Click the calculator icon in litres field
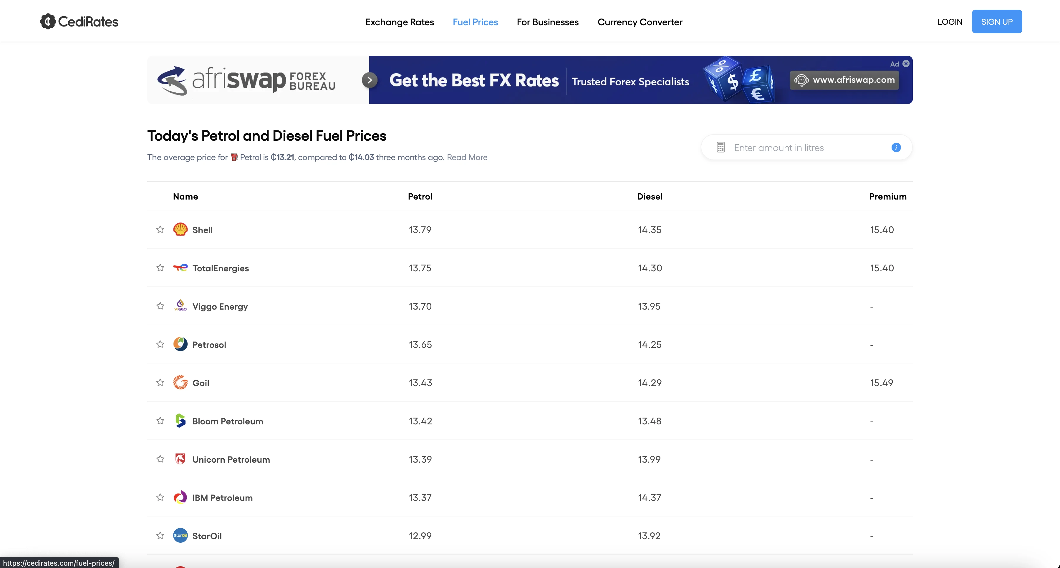 [721, 147]
